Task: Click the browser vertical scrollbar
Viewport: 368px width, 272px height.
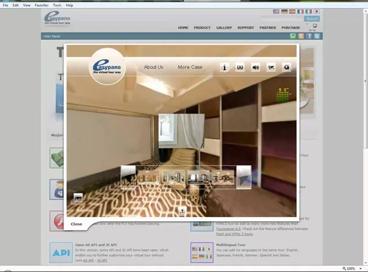Action: (x=366, y=81)
